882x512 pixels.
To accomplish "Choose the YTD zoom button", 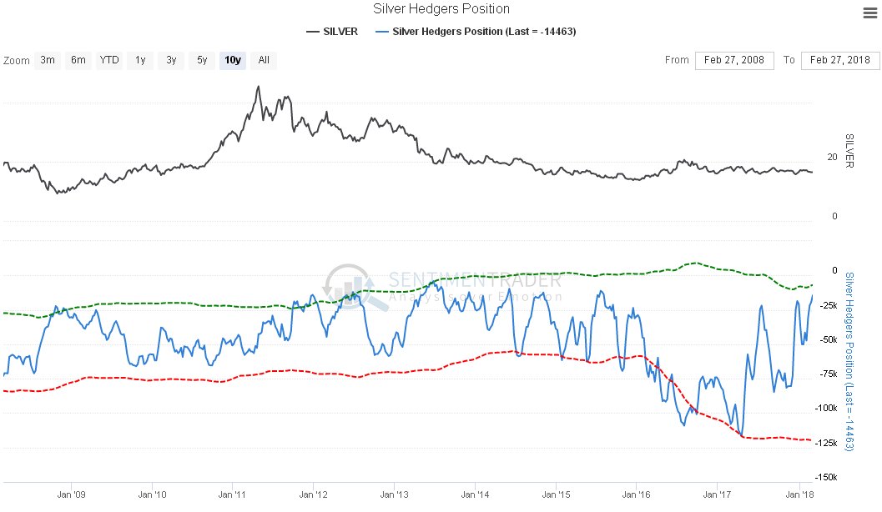I will (x=109, y=60).
